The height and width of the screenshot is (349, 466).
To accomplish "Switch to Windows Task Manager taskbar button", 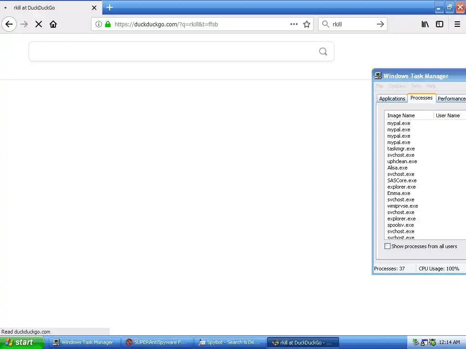I will pos(84,342).
